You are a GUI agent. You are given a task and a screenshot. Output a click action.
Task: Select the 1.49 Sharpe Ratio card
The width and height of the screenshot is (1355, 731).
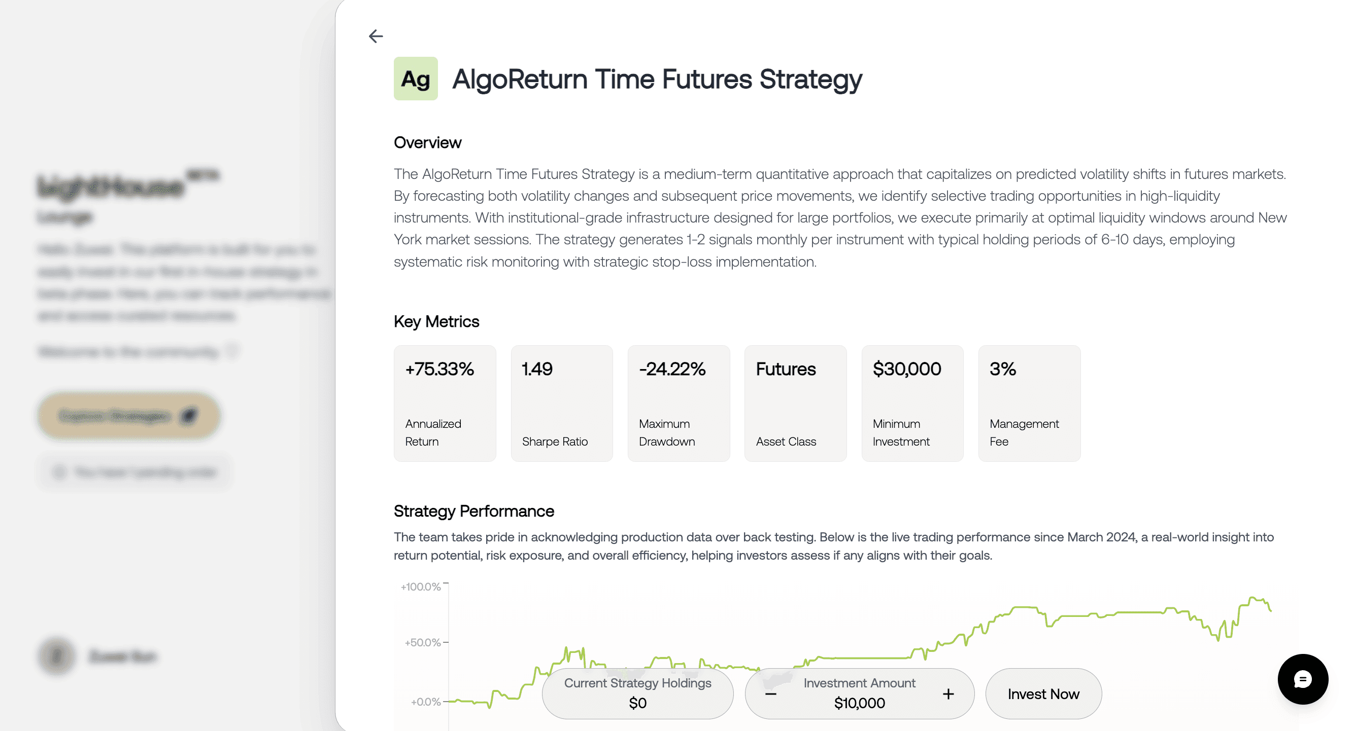pos(561,403)
